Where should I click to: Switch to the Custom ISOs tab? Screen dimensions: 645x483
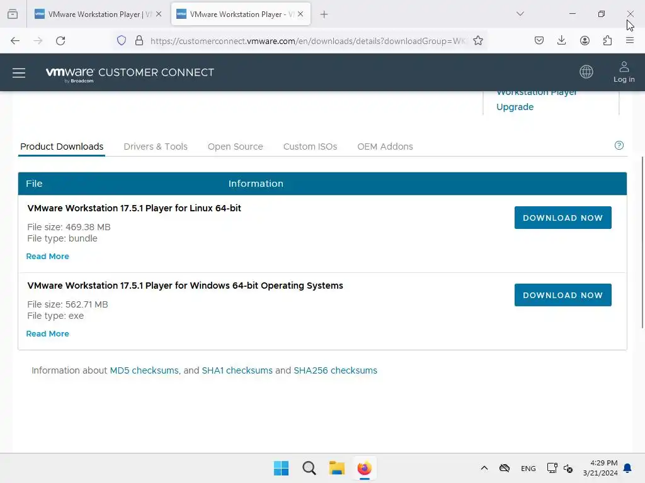[x=310, y=147]
